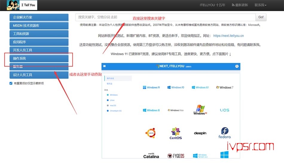This screenshot has height=163, width=284.
Task: Open the Fedora logo tile
Action: 225,133
